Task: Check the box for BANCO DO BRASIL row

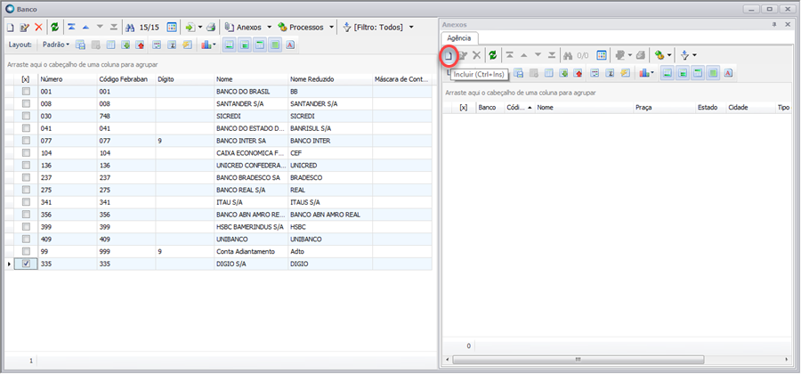Action: click(26, 91)
